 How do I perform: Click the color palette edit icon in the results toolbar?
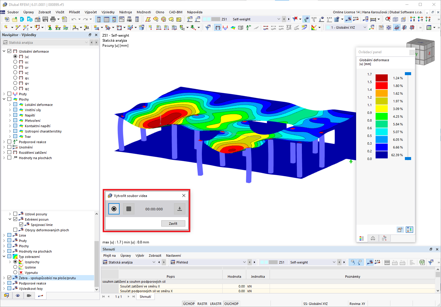(314, 28)
